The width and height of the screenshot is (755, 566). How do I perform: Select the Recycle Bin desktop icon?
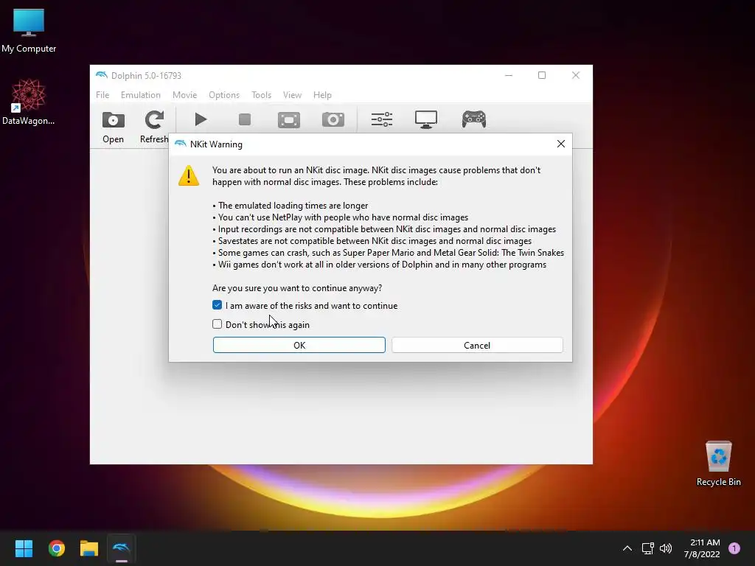(x=718, y=464)
